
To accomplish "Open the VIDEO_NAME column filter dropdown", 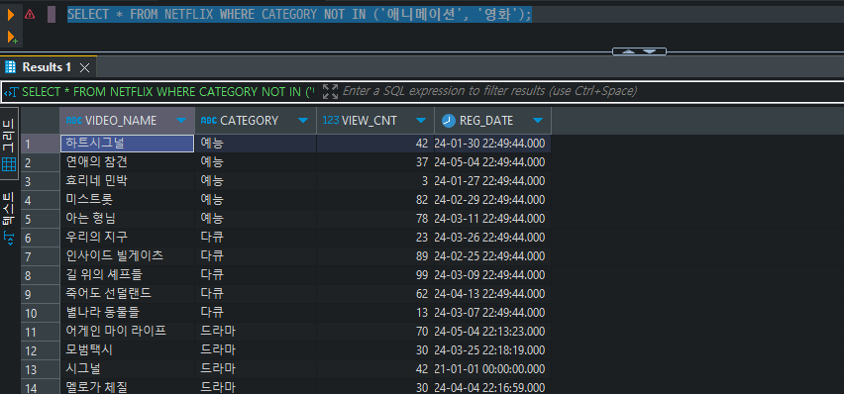I will (181, 121).
